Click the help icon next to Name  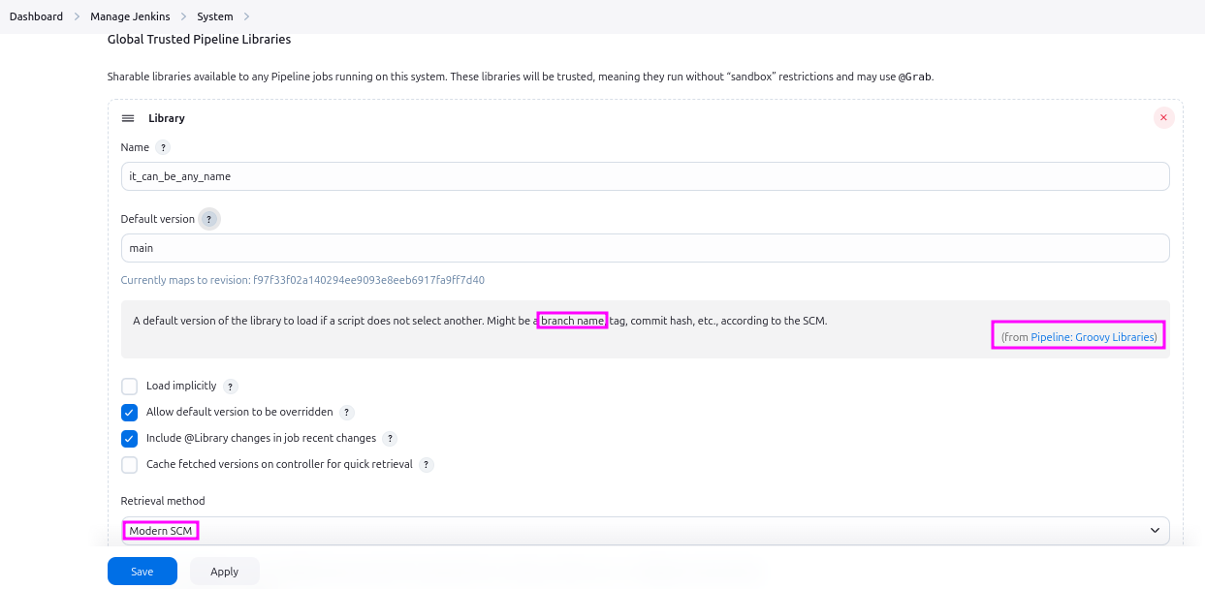click(x=163, y=148)
